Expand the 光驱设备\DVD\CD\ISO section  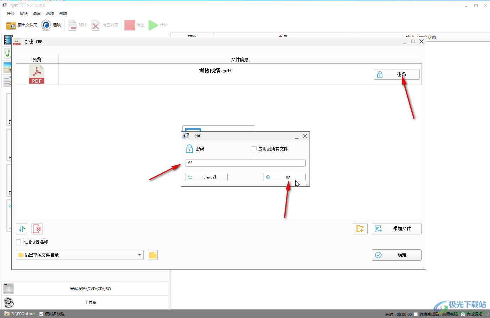coord(85,289)
